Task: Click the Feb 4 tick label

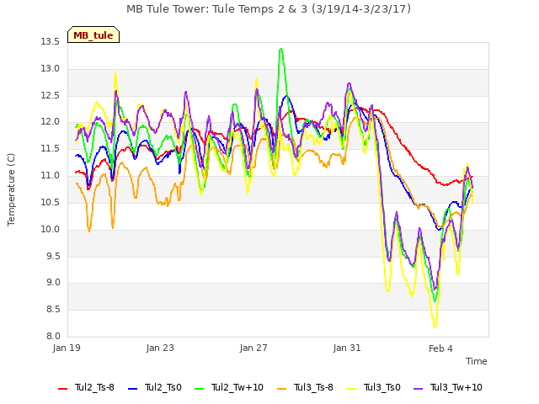Action: point(440,348)
